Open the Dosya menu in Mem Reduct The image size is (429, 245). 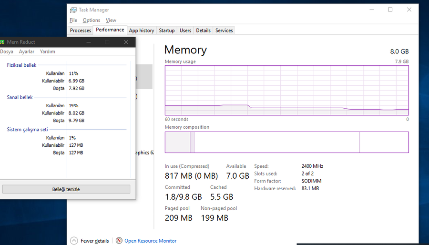point(6,51)
